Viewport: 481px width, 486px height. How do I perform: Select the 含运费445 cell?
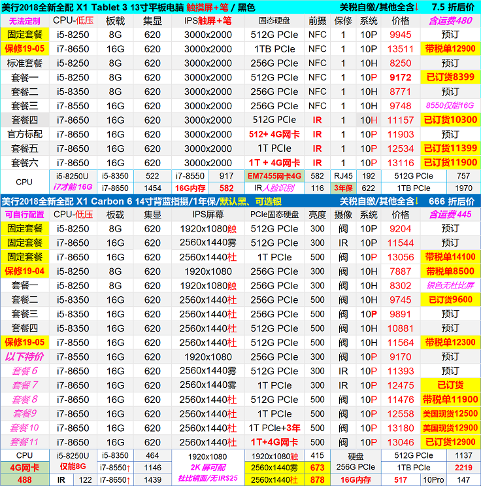450,214
